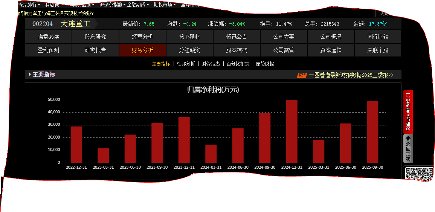The height and width of the screenshot is (212, 435).
Task: Go to 百分比报表 sub-section
Action: point(238,64)
